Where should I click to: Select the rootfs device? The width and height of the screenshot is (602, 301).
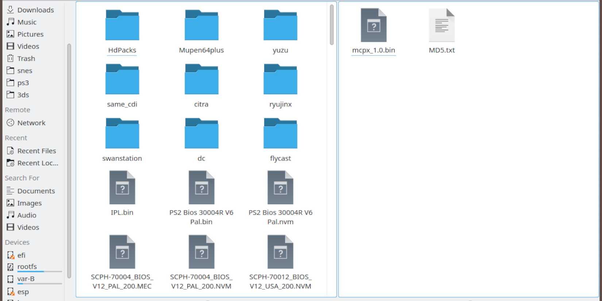tap(27, 267)
